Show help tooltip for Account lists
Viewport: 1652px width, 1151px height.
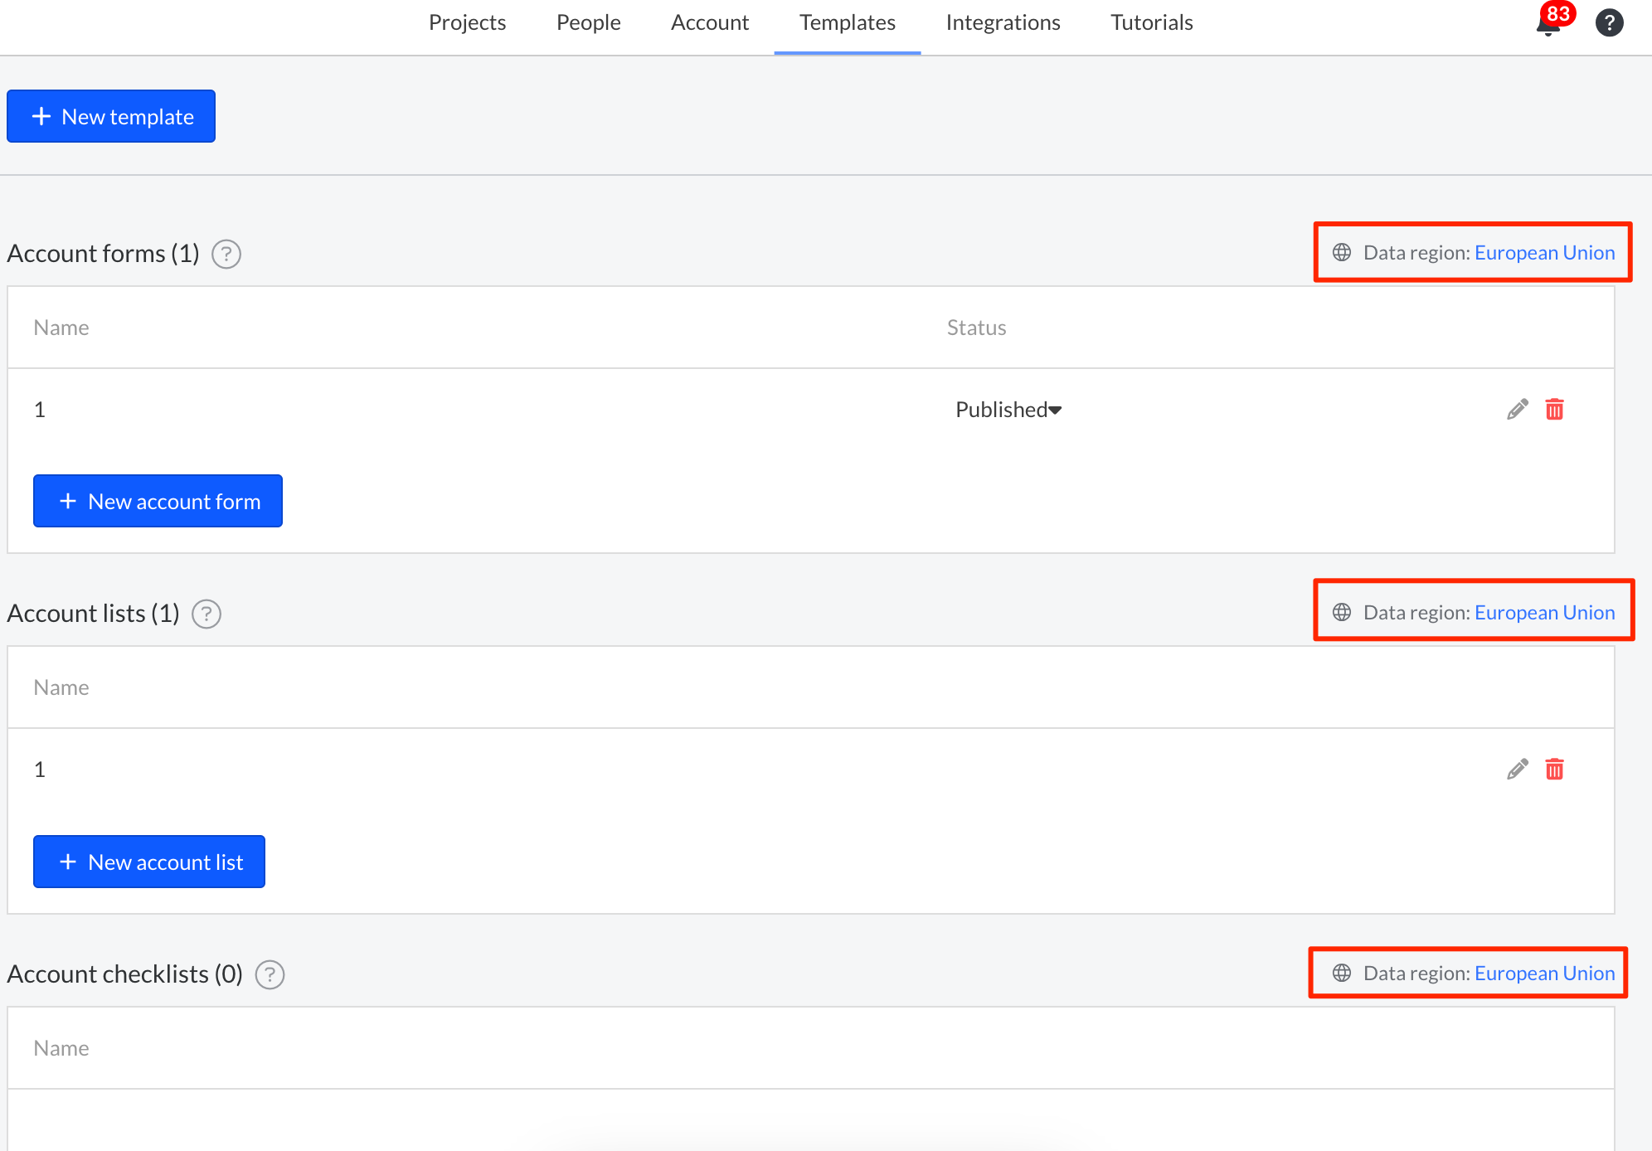click(206, 614)
